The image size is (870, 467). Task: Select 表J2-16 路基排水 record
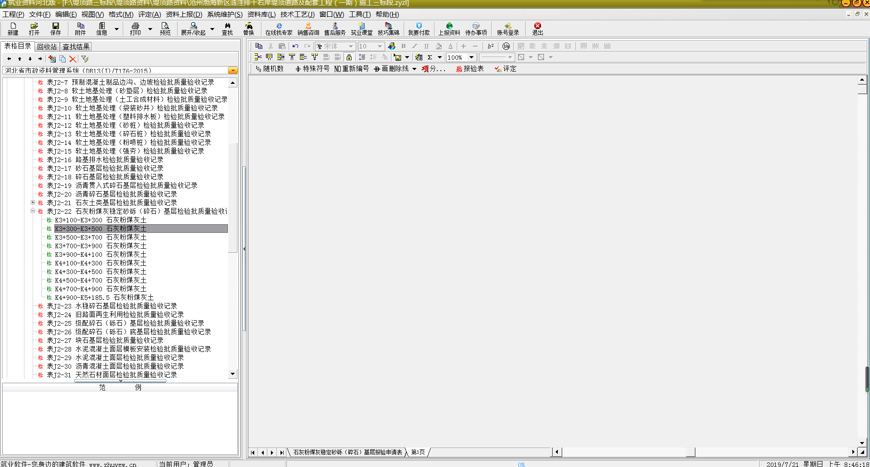(x=105, y=160)
